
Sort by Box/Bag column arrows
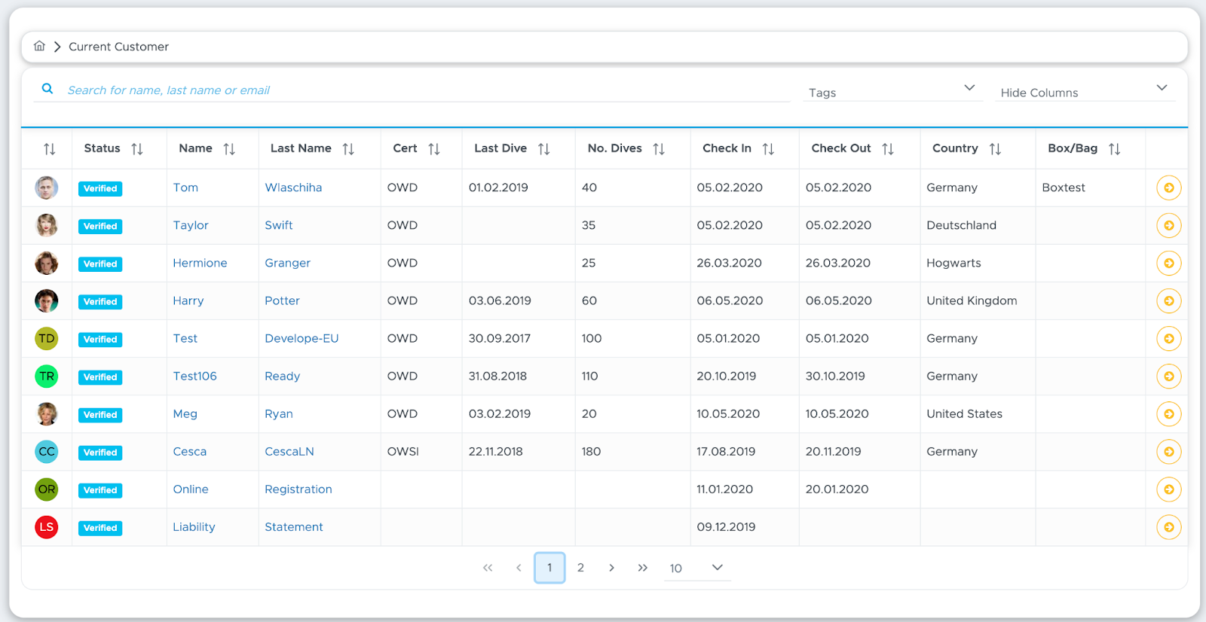[x=1115, y=149]
